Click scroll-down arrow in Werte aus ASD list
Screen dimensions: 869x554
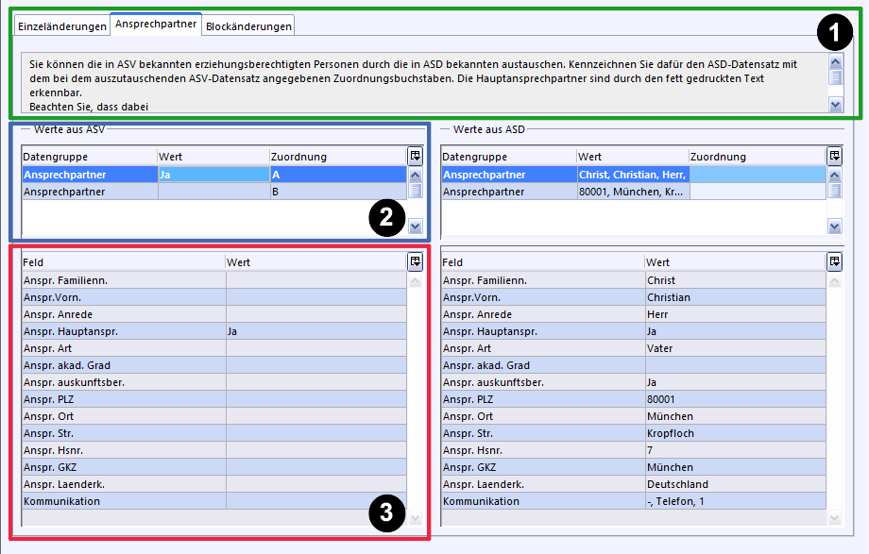(x=834, y=226)
